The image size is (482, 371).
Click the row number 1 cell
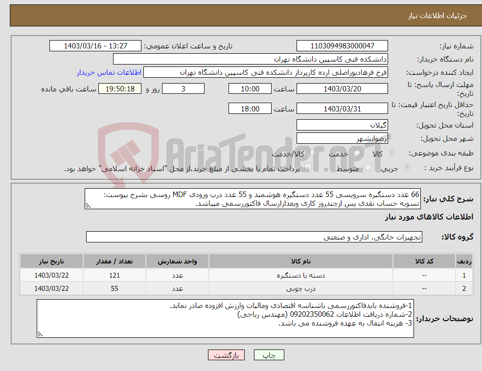[464, 275]
